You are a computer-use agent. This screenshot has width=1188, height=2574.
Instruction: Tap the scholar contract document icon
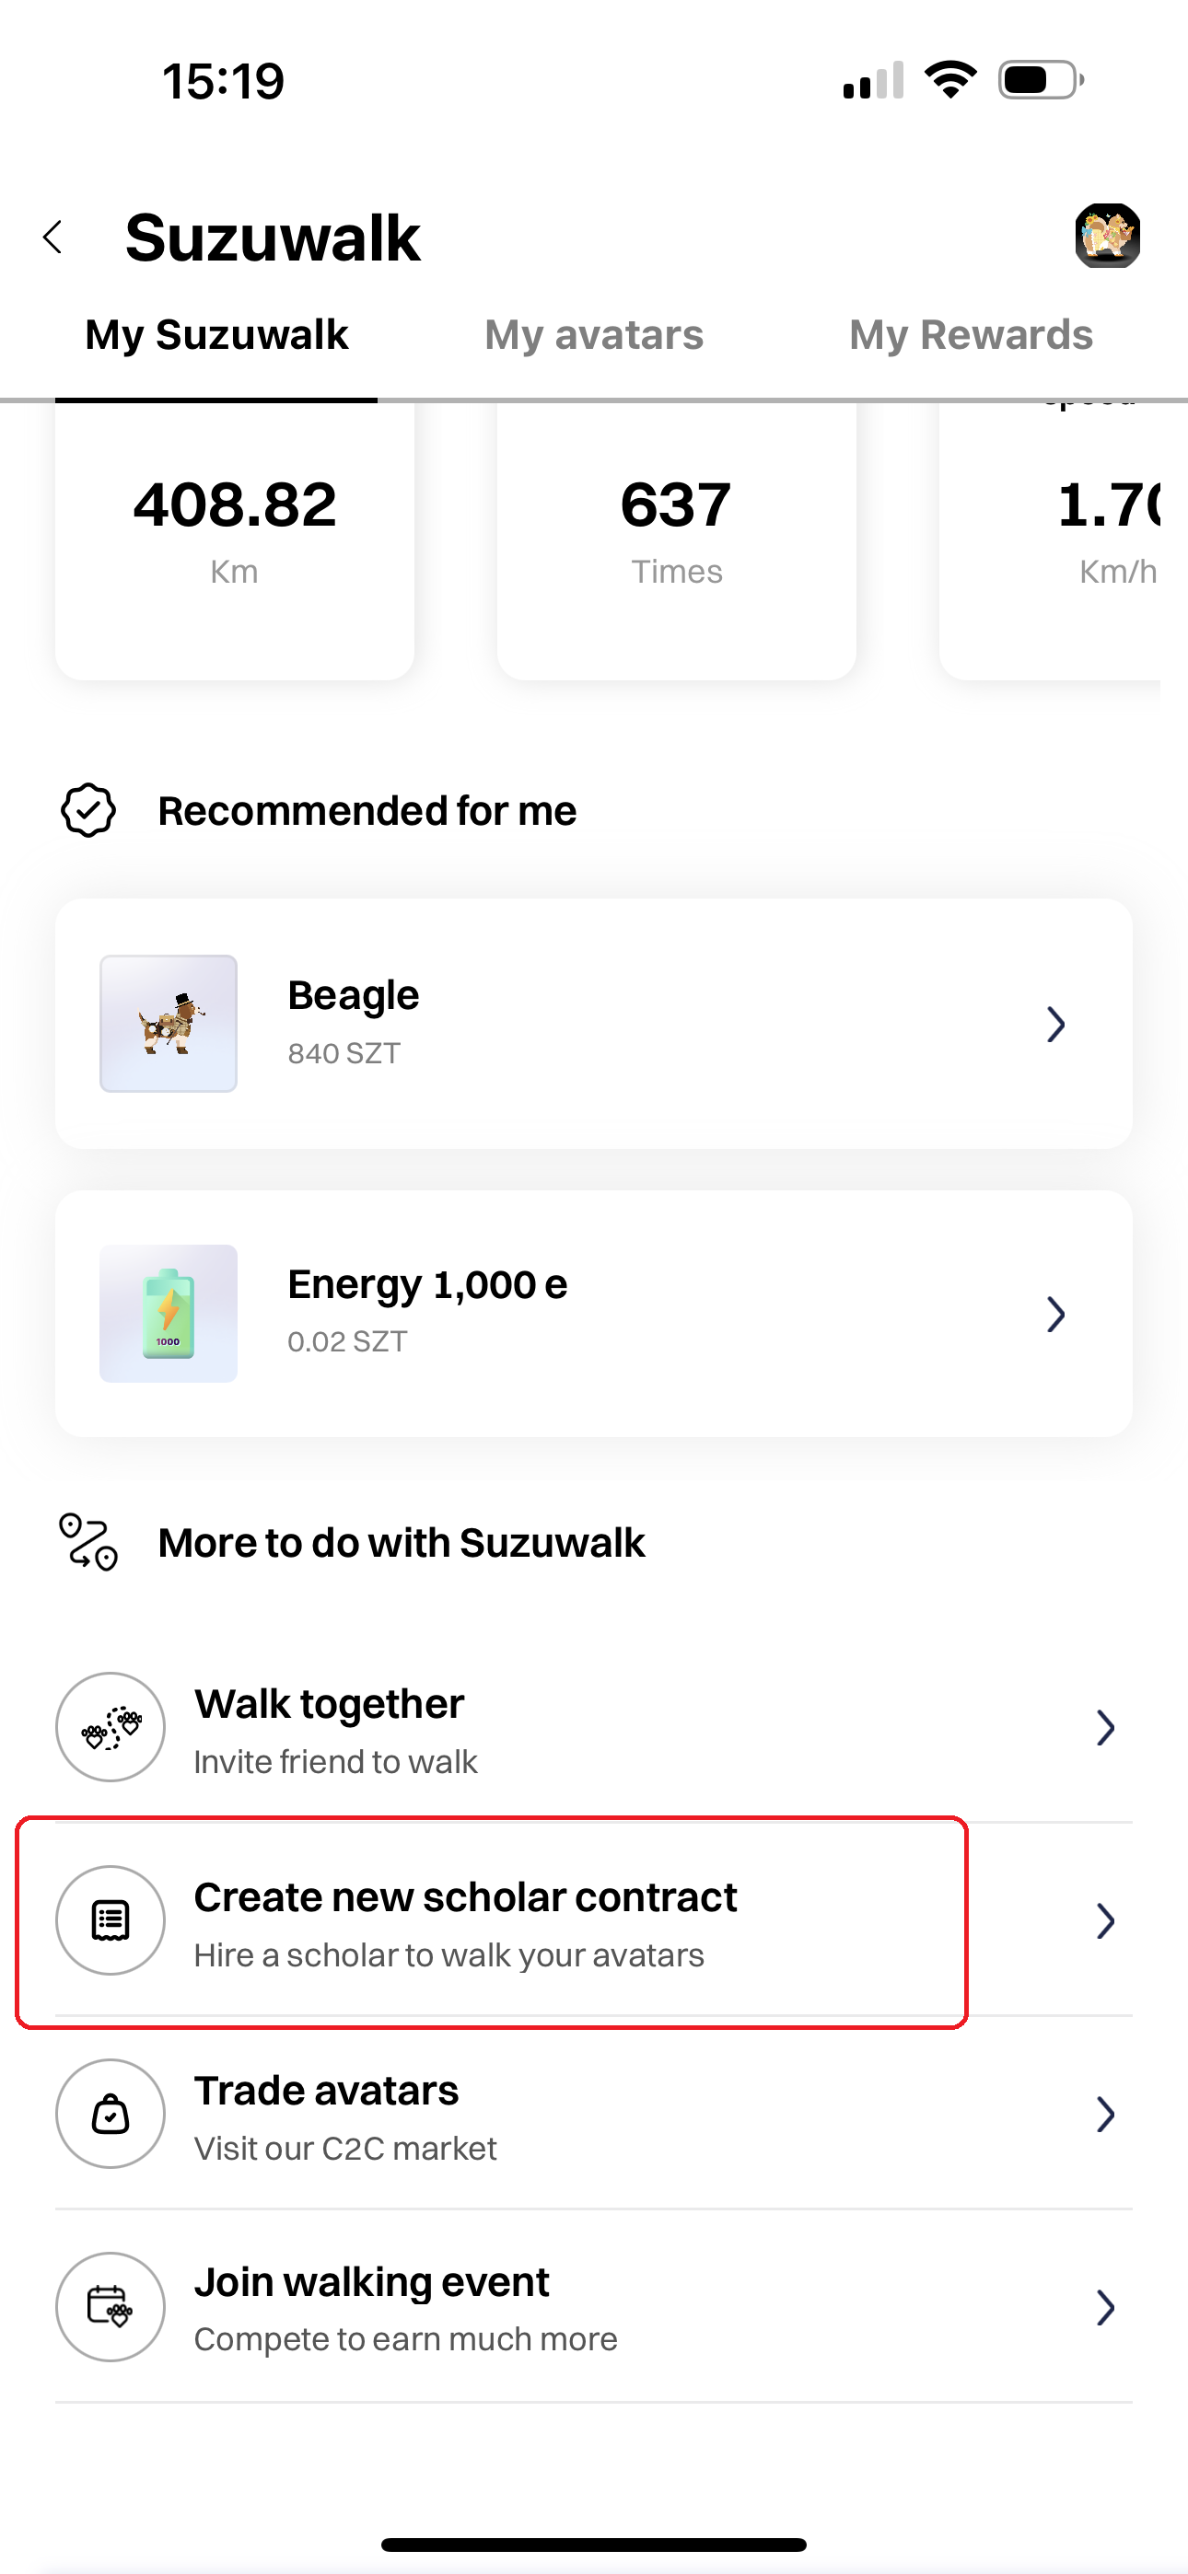tap(110, 1919)
